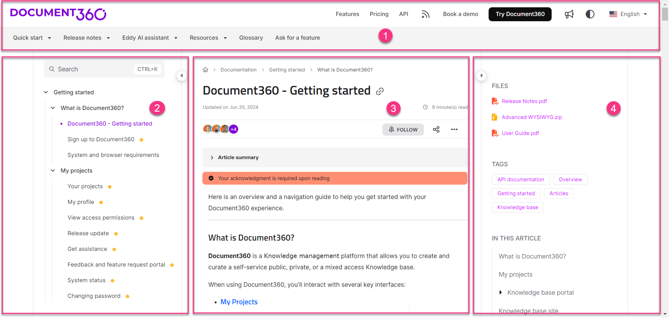669x318 pixels.
Task: Click the Getting started tag
Action: 516,193
